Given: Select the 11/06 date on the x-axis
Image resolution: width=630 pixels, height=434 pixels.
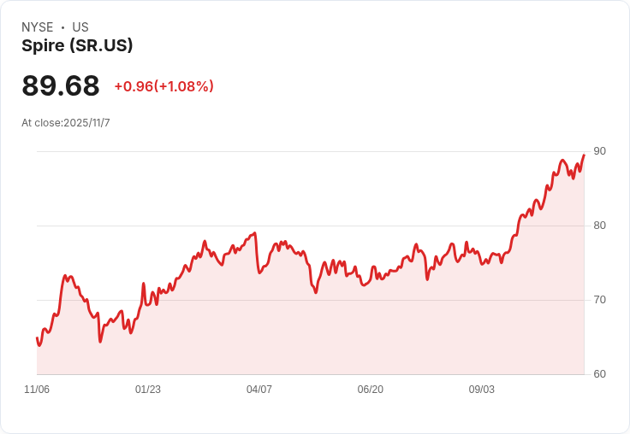Looking at the screenshot, I should tap(37, 390).
